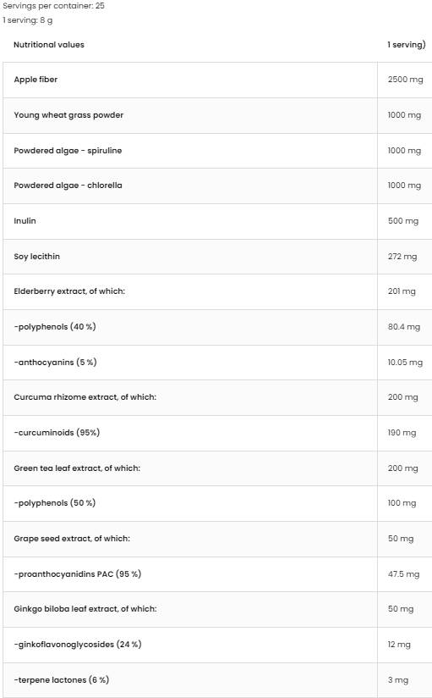Click the Servings per container text
Screen dimensions: 432x698
[54, 6]
